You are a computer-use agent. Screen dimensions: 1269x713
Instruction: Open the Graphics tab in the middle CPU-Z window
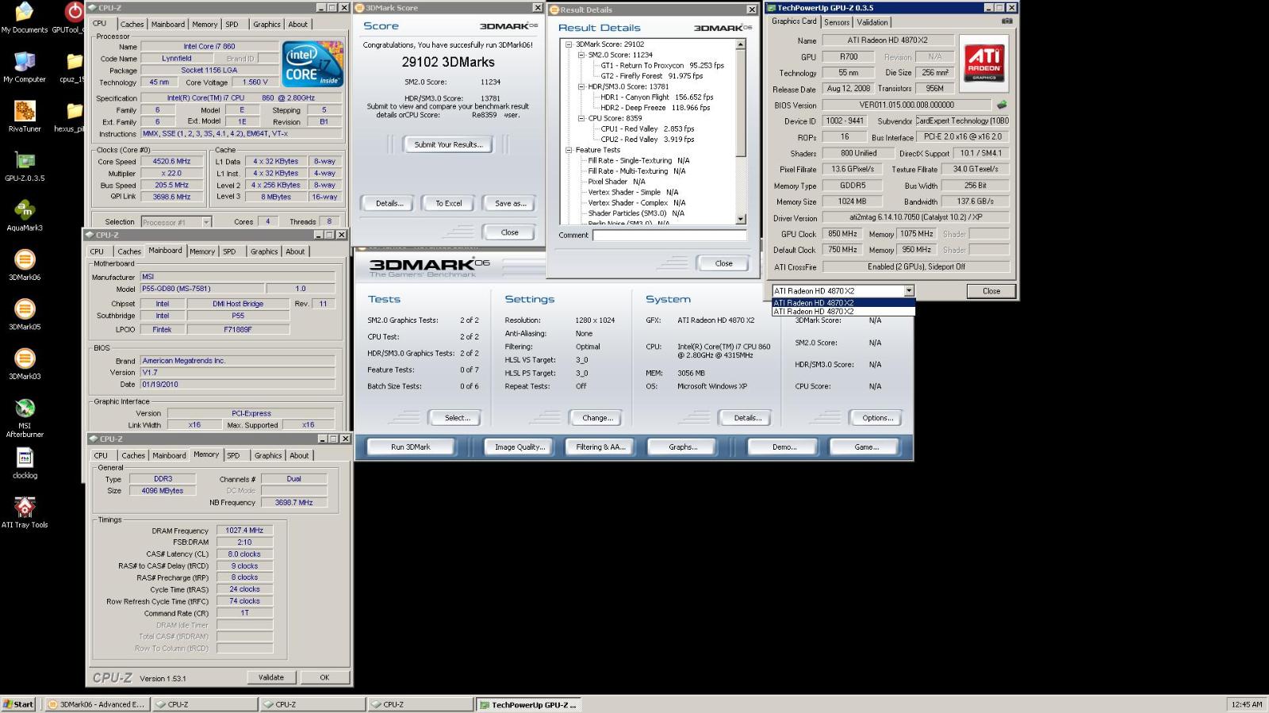(x=264, y=251)
